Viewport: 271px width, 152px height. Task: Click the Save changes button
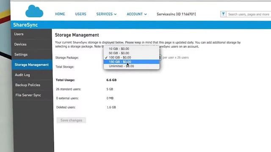[x=71, y=120]
